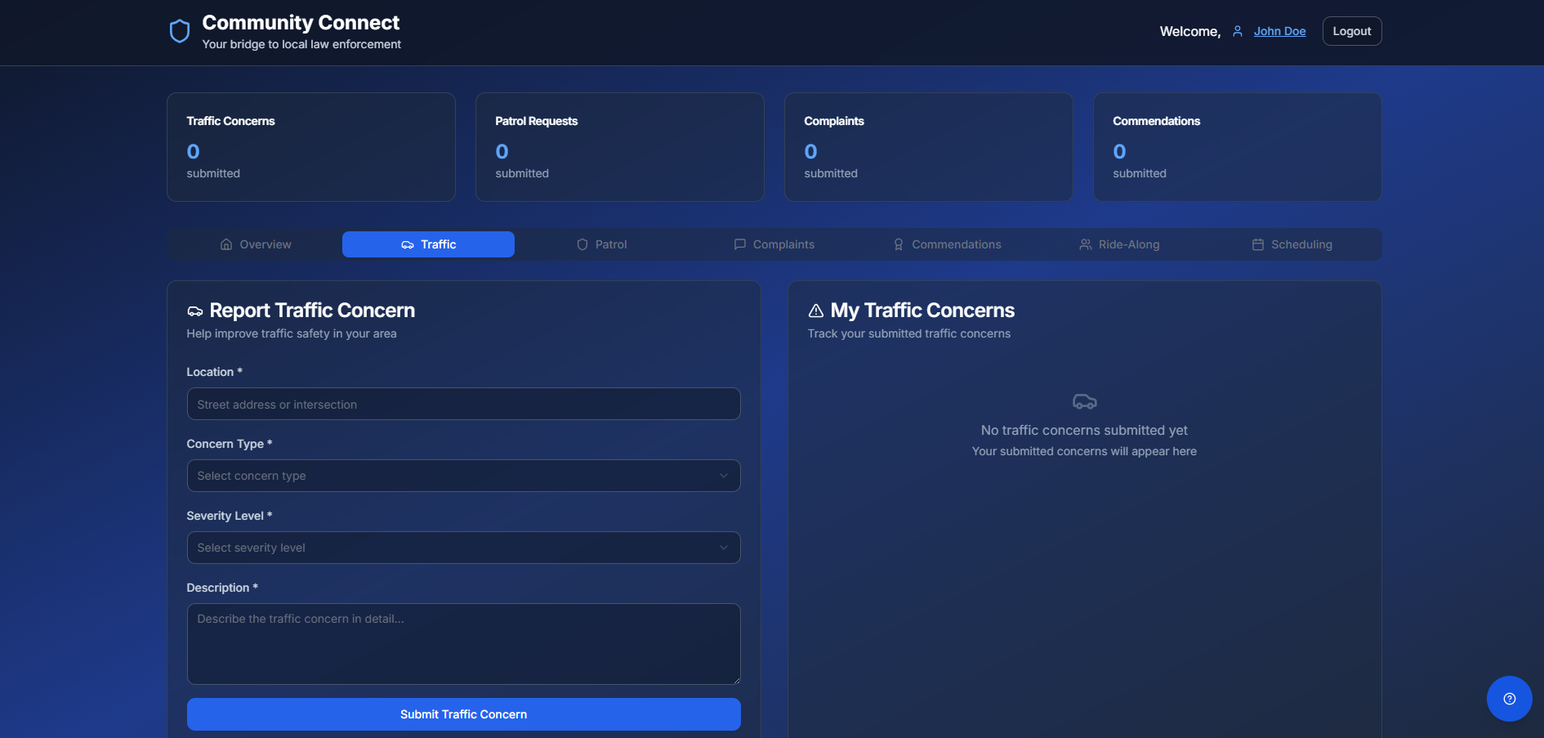The height and width of the screenshot is (738, 1544).
Task: Click the shield logo next to Community Connect
Action: point(180,30)
